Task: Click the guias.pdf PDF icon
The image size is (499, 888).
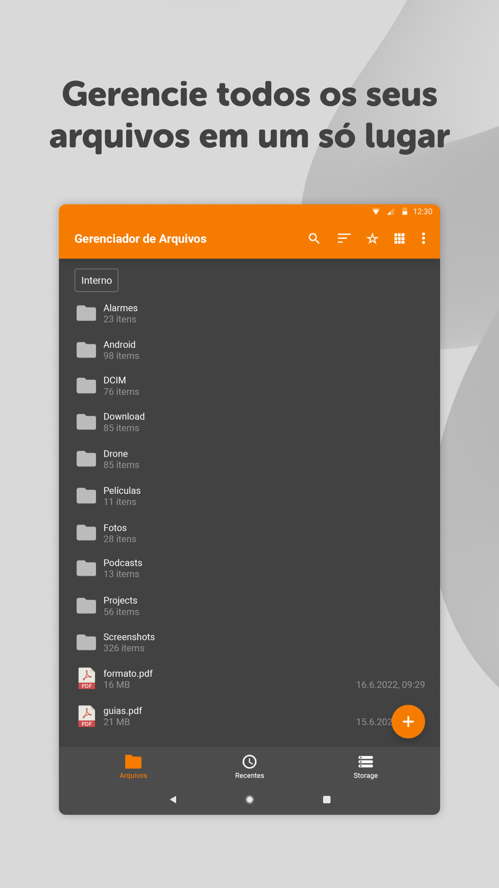Action: (87, 716)
